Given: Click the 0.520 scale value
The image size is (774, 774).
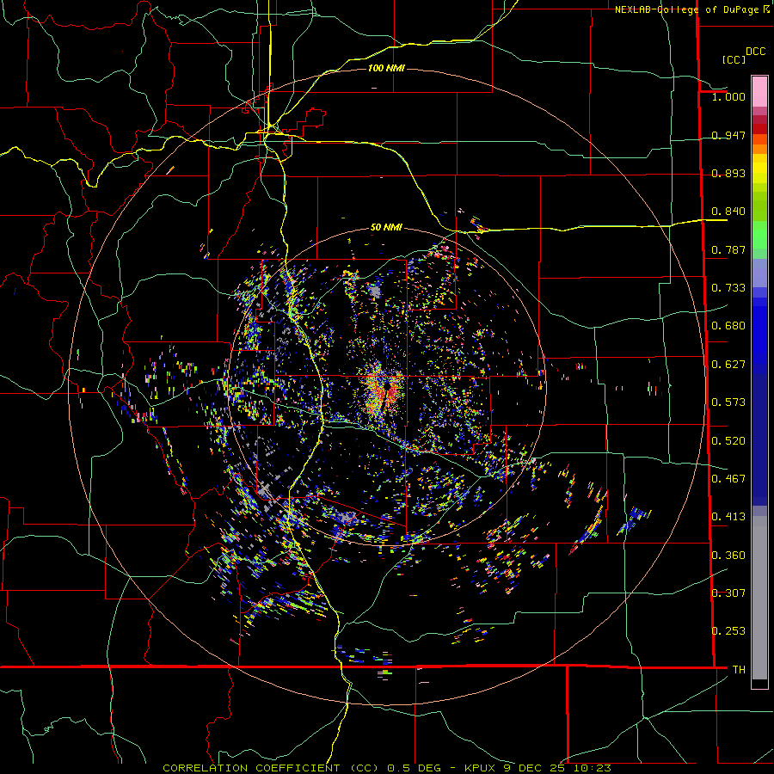Looking at the screenshot, I should click(728, 441).
